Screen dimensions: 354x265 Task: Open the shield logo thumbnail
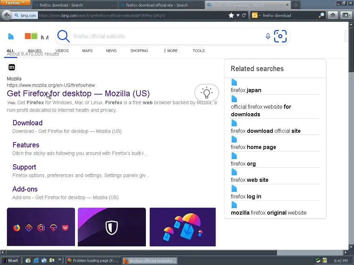tap(112, 227)
